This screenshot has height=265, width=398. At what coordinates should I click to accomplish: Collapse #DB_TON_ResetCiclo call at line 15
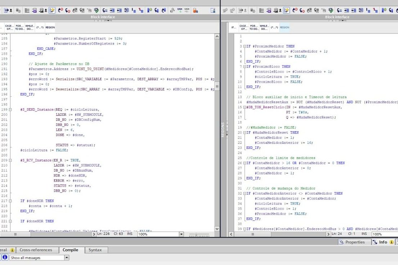click(245, 107)
